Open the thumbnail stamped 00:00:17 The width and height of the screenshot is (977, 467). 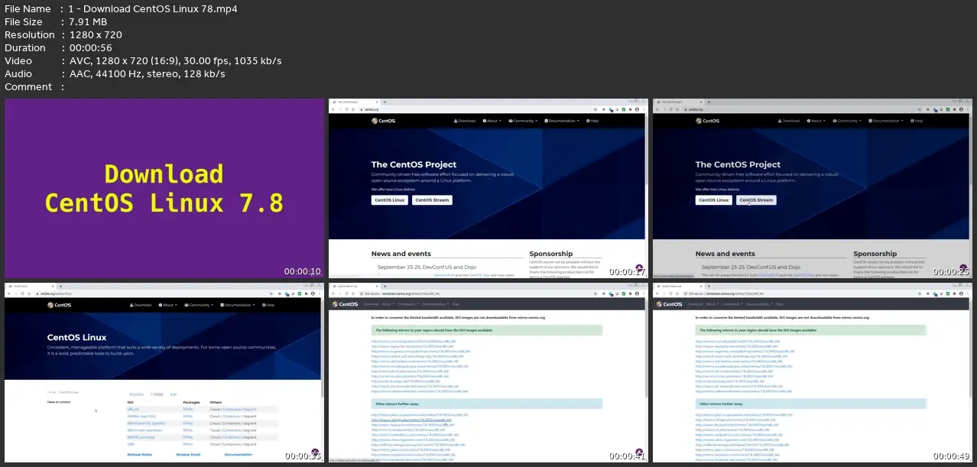pyautogui.click(x=489, y=188)
